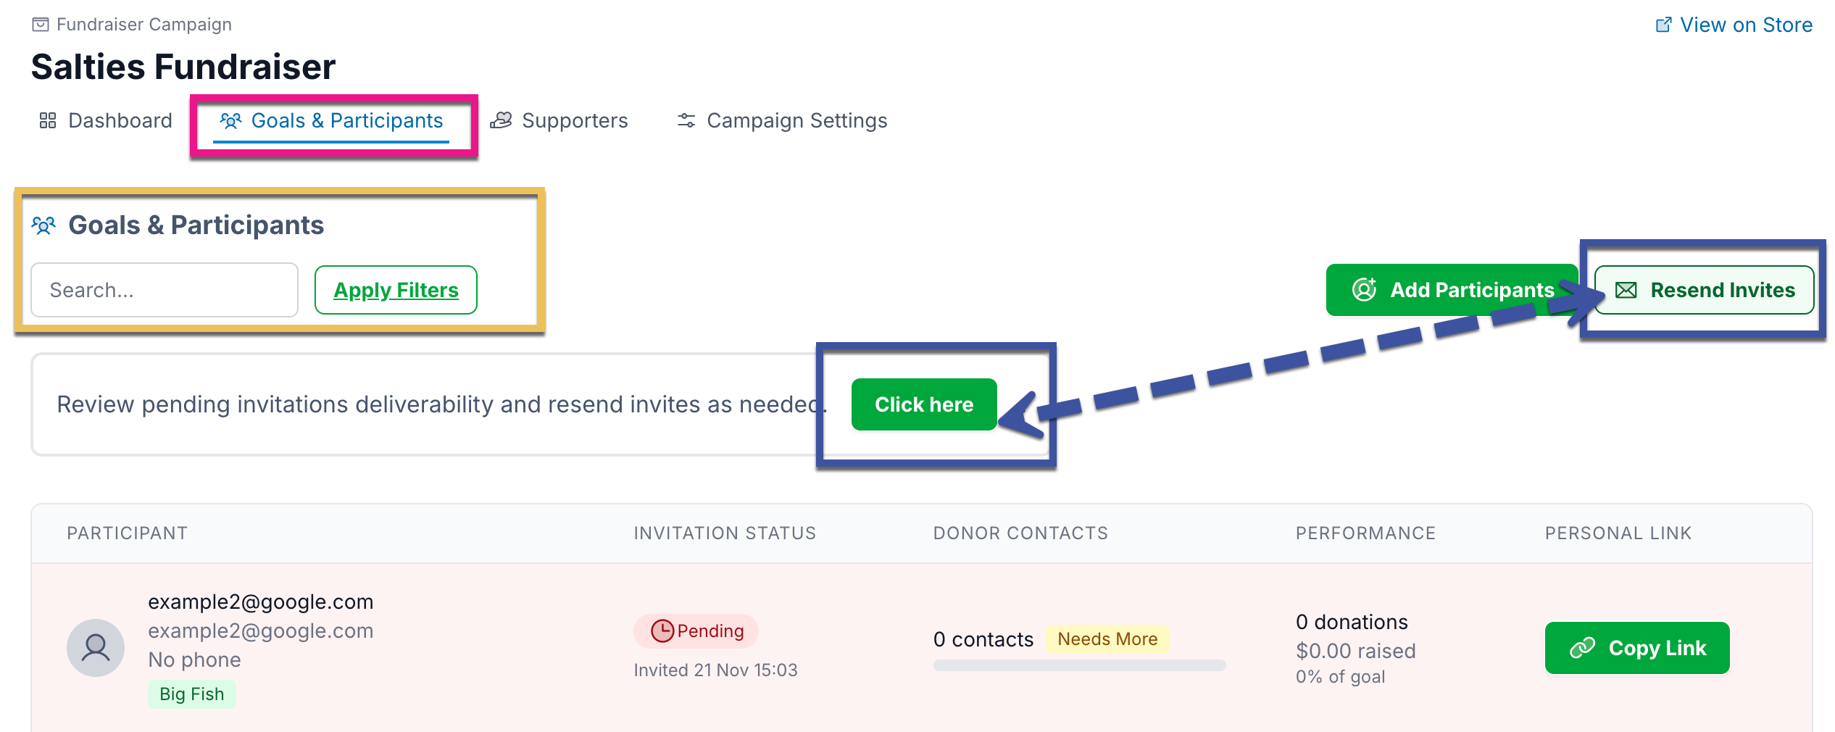
Task: Click the Supporters hand-heart icon
Action: point(501,120)
